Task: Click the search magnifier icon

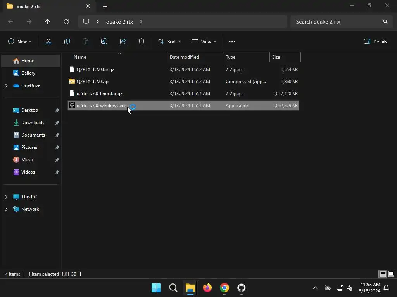Action: (x=385, y=22)
